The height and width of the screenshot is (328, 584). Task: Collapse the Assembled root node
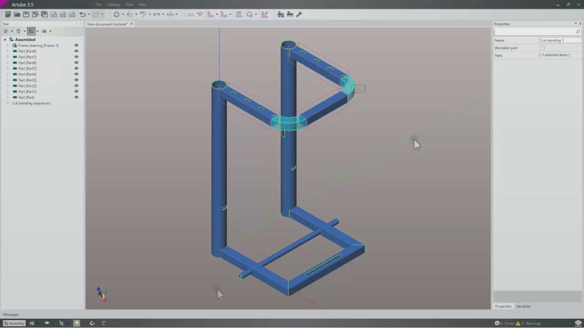(5, 40)
